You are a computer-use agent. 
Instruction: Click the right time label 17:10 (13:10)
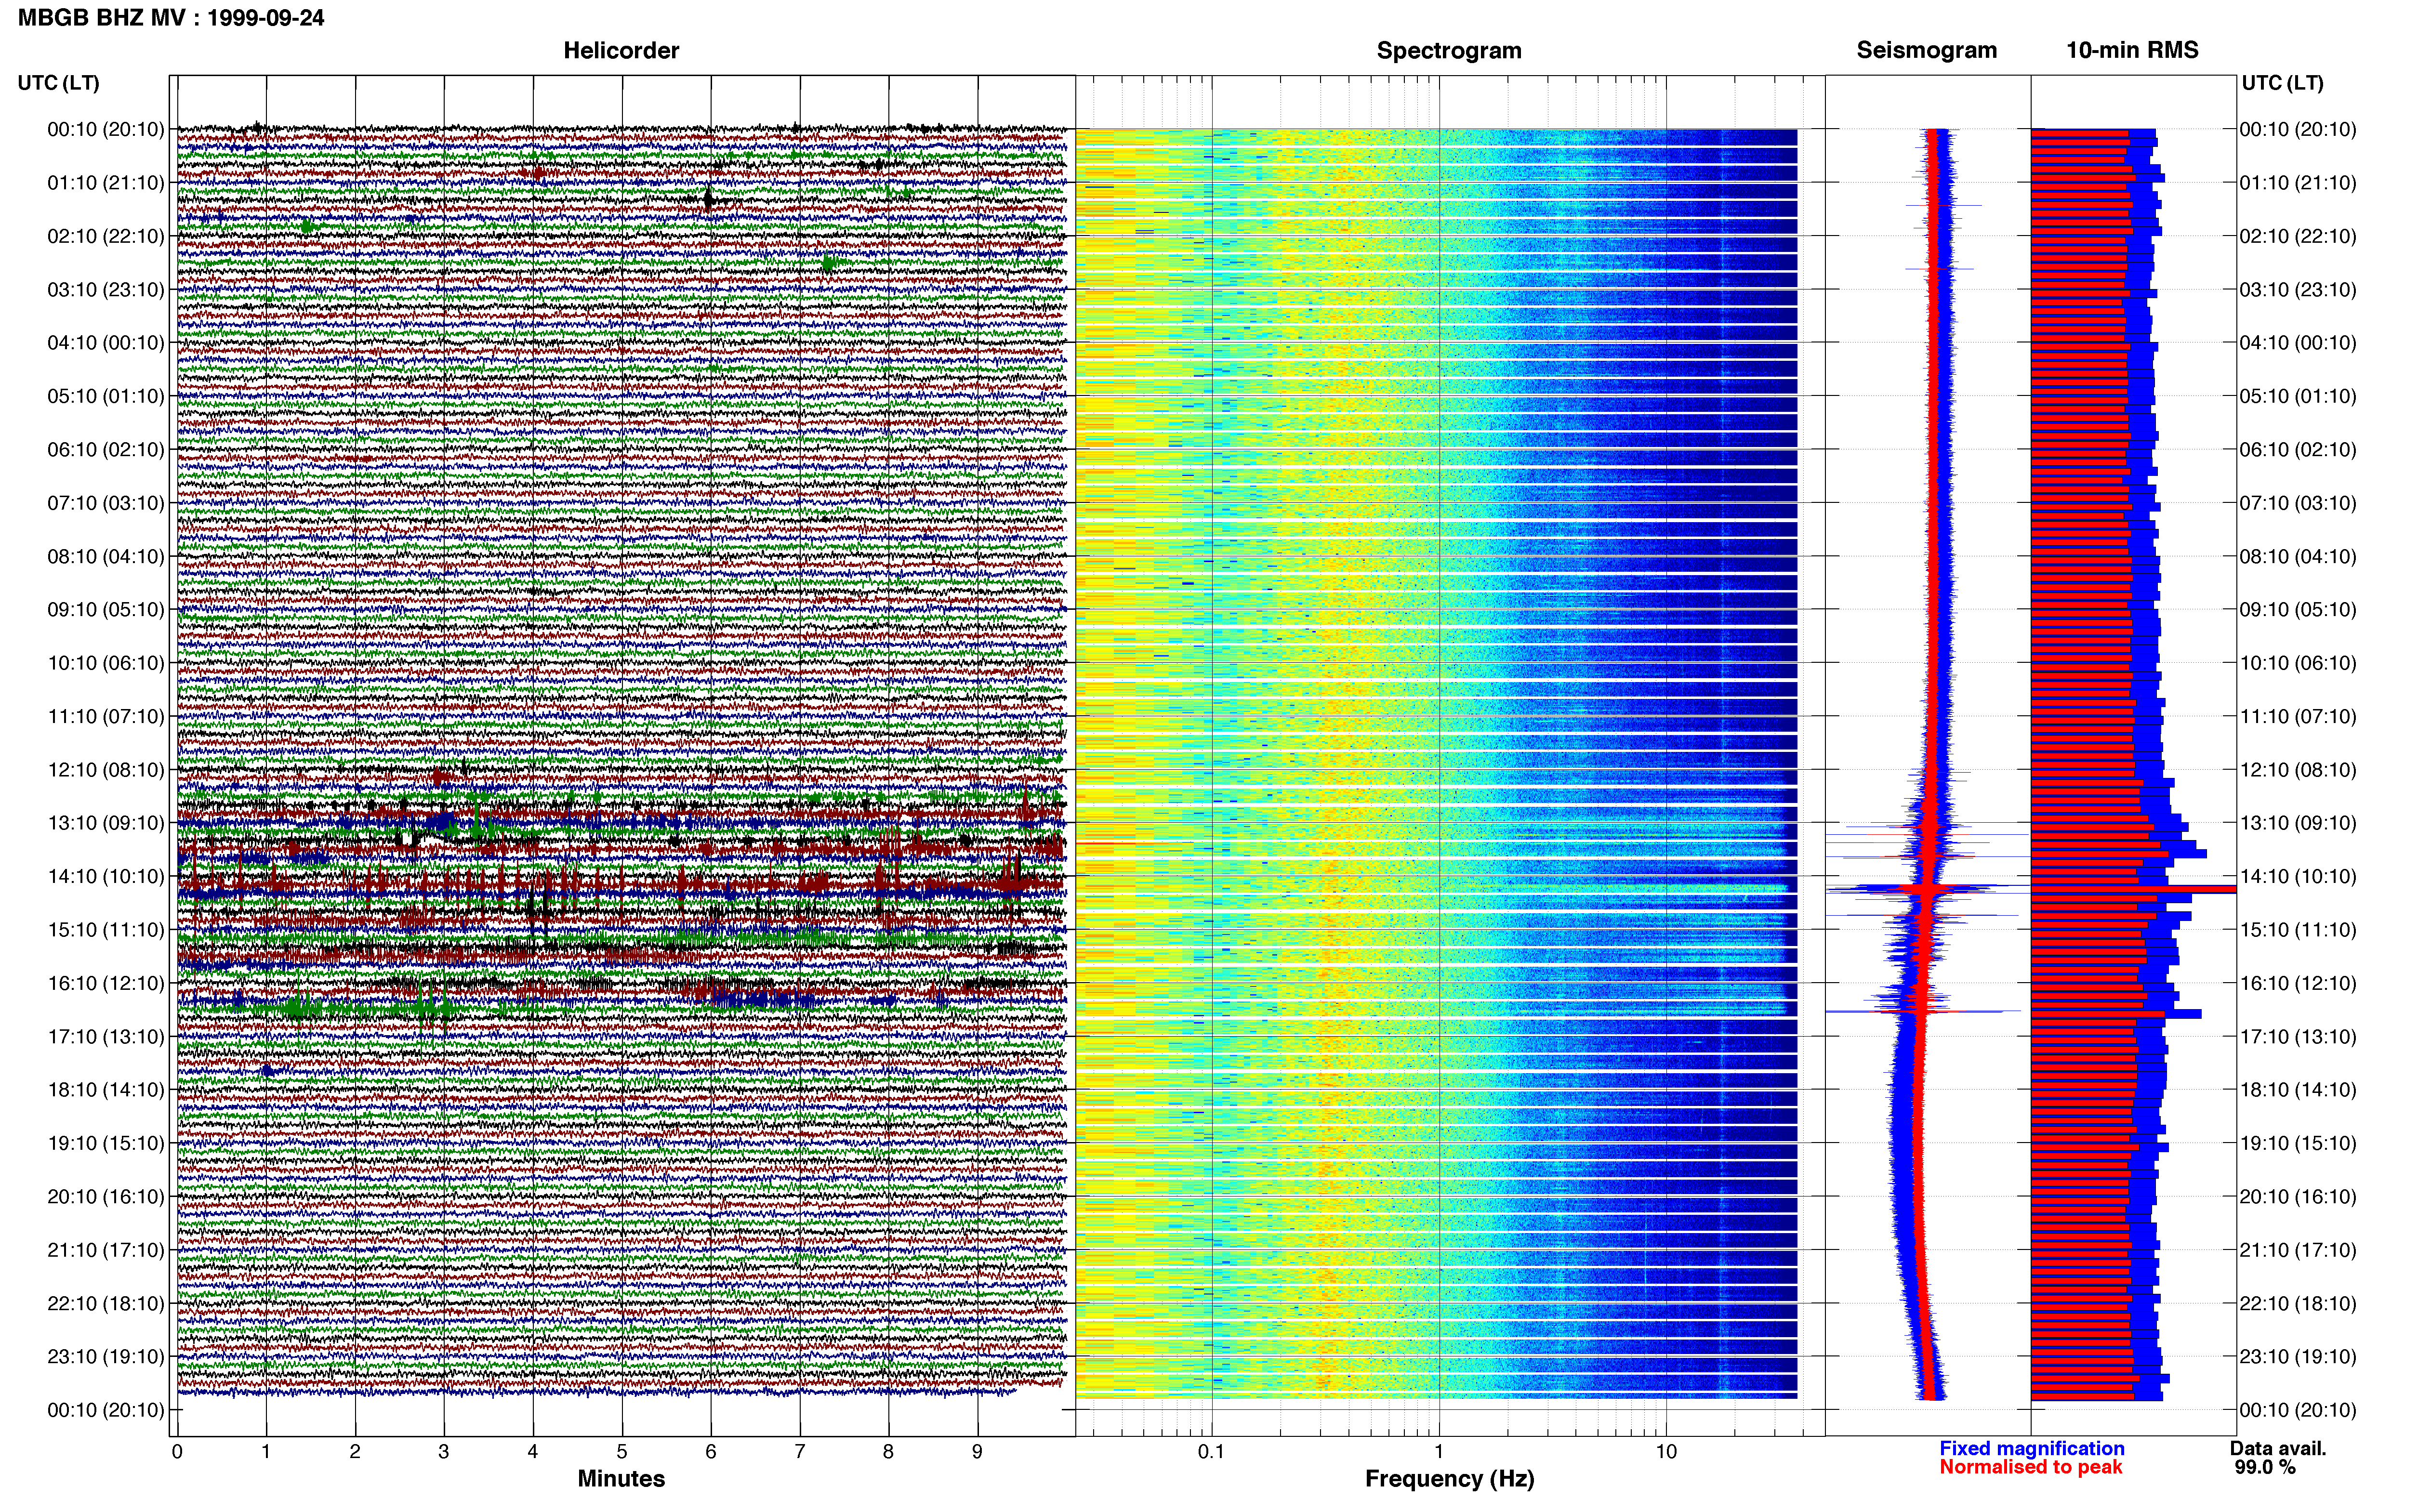[2298, 1036]
